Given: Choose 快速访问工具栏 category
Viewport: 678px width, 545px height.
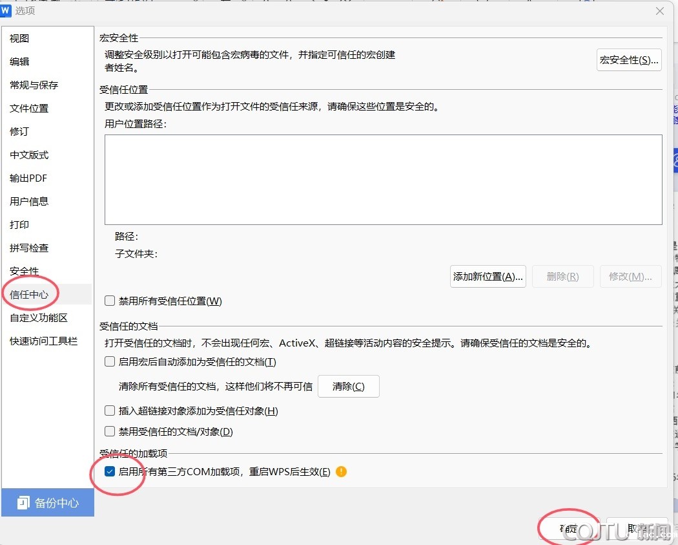Looking at the screenshot, I should coord(43,341).
